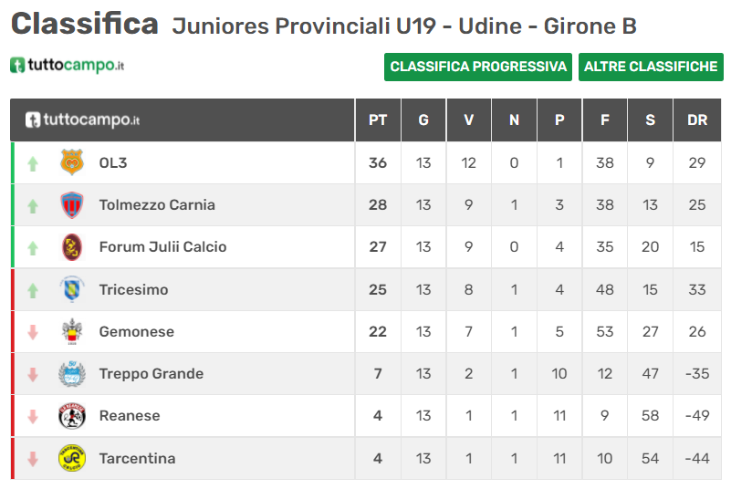
Task: Click the Tricesimo team crest icon
Action: click(x=71, y=290)
